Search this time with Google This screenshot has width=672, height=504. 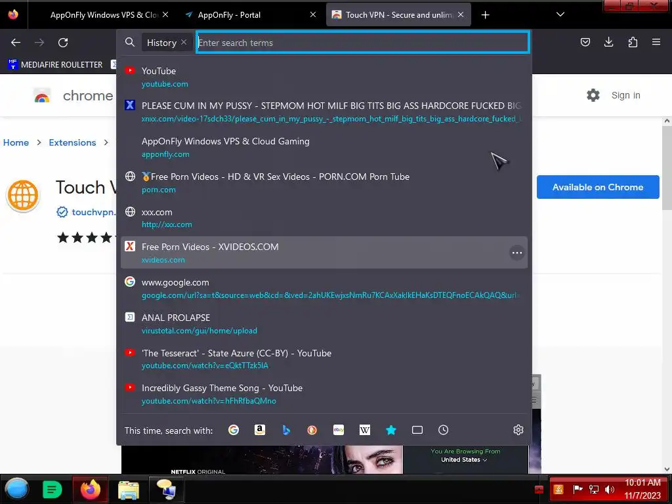[x=234, y=430]
